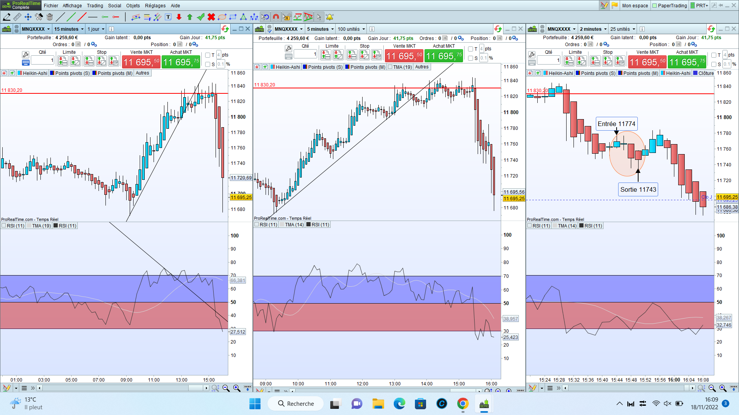
Task: Toggle RSI (11) checkbox in 2 minutes chart
Action: tap(530, 226)
